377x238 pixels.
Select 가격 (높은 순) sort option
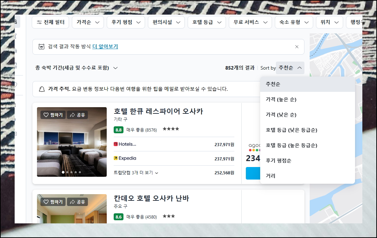(x=308, y=100)
